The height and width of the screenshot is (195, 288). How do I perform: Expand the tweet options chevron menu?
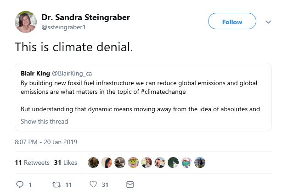269,22
